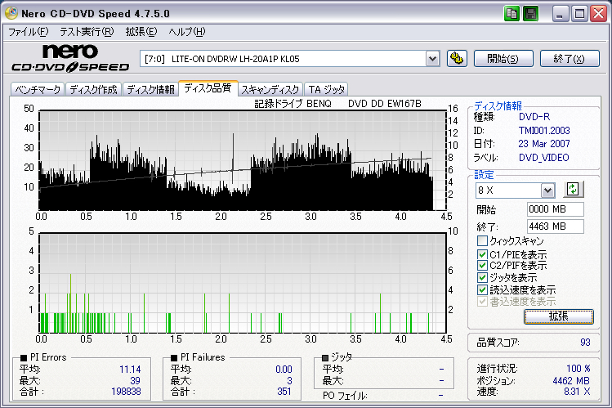This screenshot has height=408, width=612.
Task: Uncheck the 読込速度を表示 checkbox
Action: (x=482, y=289)
